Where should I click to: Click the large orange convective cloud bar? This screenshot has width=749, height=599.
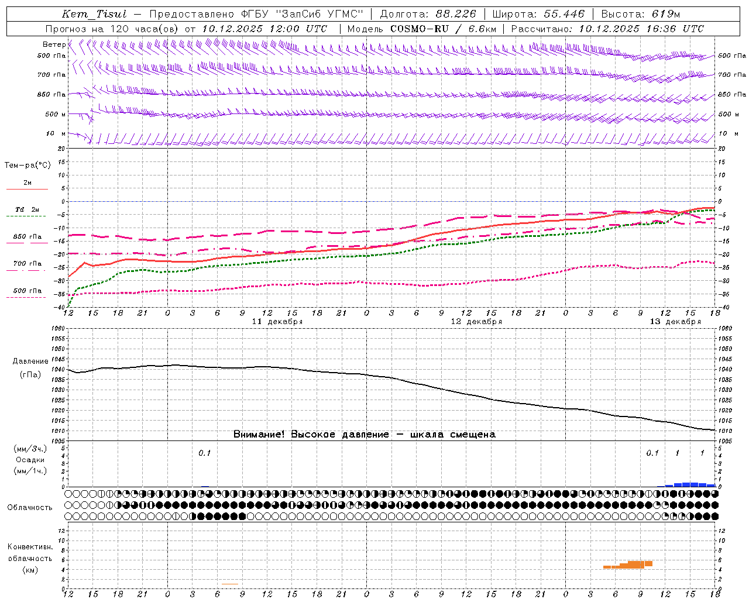pyautogui.click(x=627, y=564)
